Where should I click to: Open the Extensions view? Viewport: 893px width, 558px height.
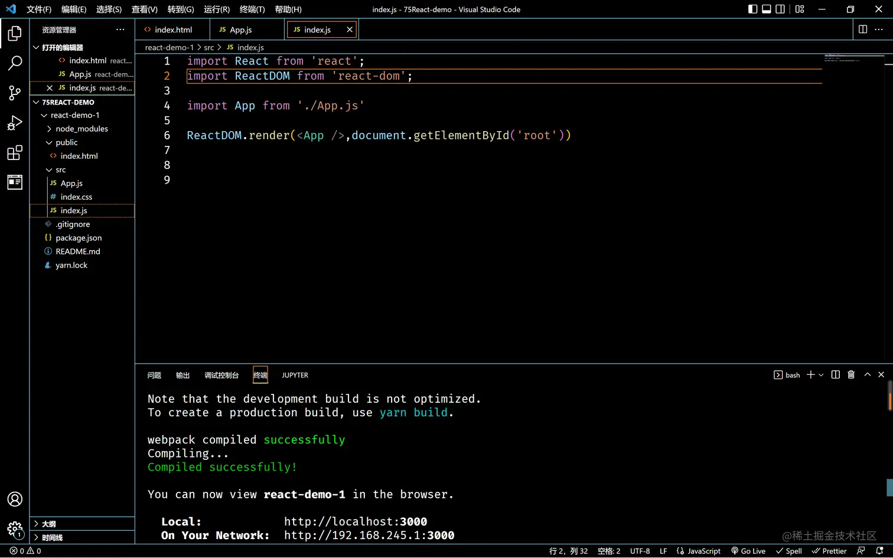[15, 153]
